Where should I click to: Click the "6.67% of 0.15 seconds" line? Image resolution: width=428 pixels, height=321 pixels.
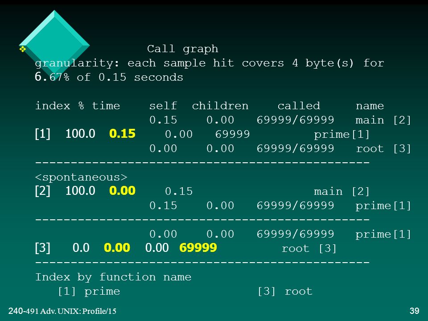[x=109, y=77]
